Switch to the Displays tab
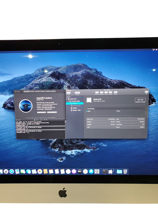Viewport: 158px width, 211px height. (x=32, y=91)
